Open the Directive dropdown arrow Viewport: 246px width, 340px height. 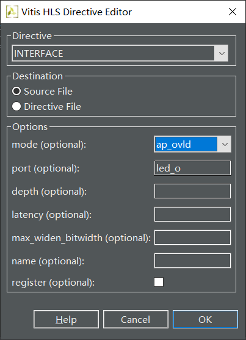click(221, 53)
